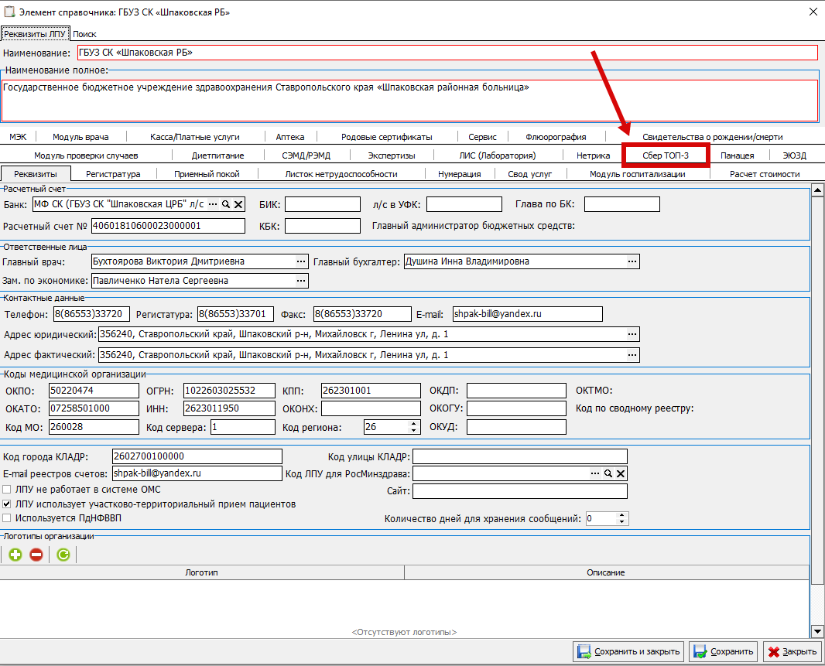Open the Главный бухгалтер selection ellipsis
Screen dimensions: 825x666
point(633,262)
